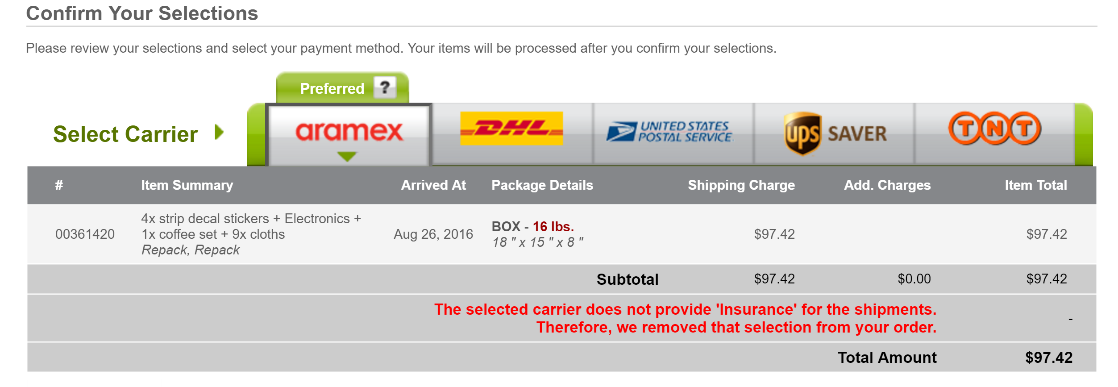Screen dimensions: 1118x387
Task: Click the Item Total column header
Action: click(1035, 185)
